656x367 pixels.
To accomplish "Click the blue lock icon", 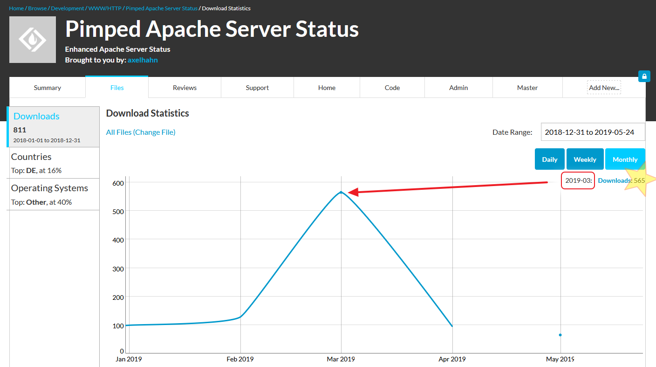I will 644,76.
